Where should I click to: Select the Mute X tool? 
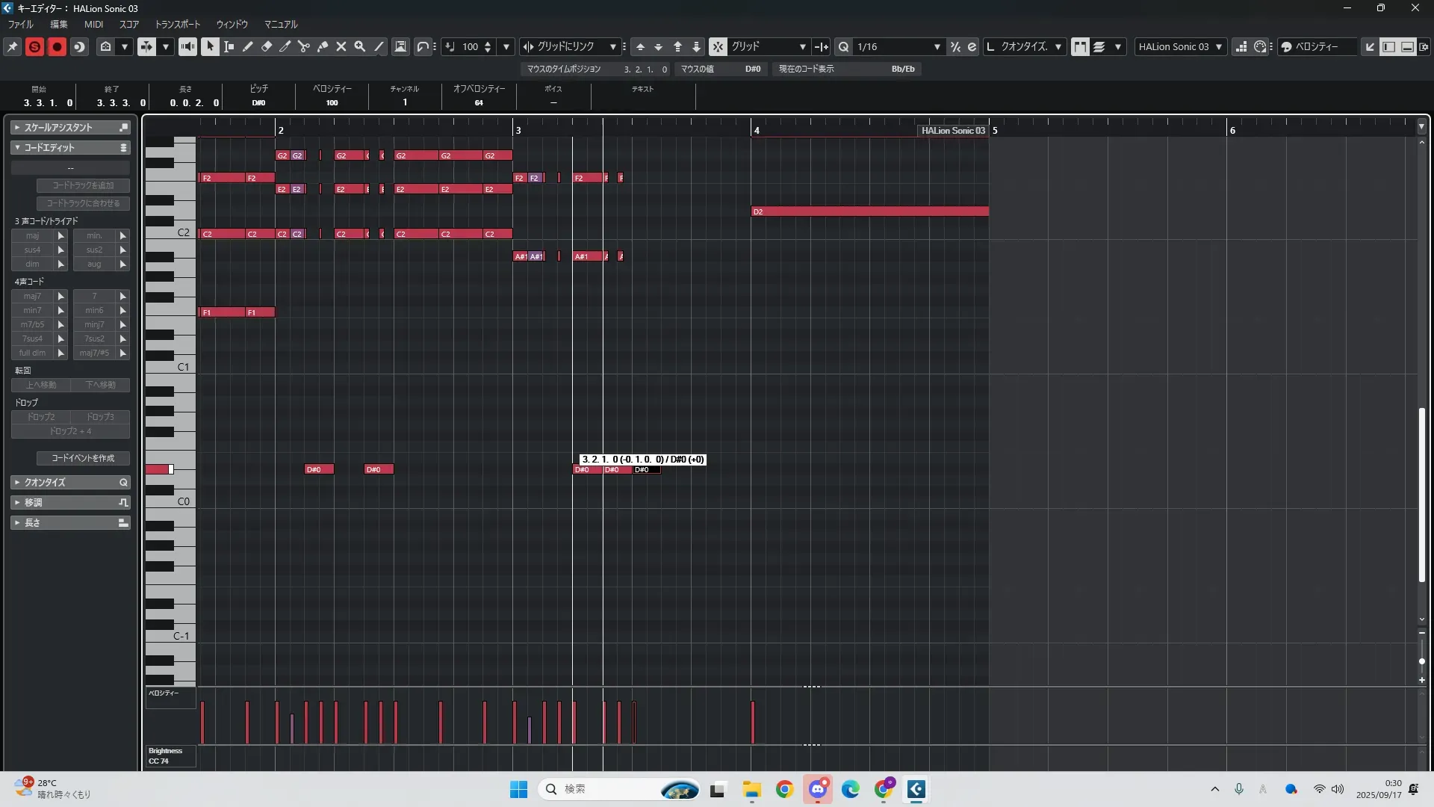[341, 46]
